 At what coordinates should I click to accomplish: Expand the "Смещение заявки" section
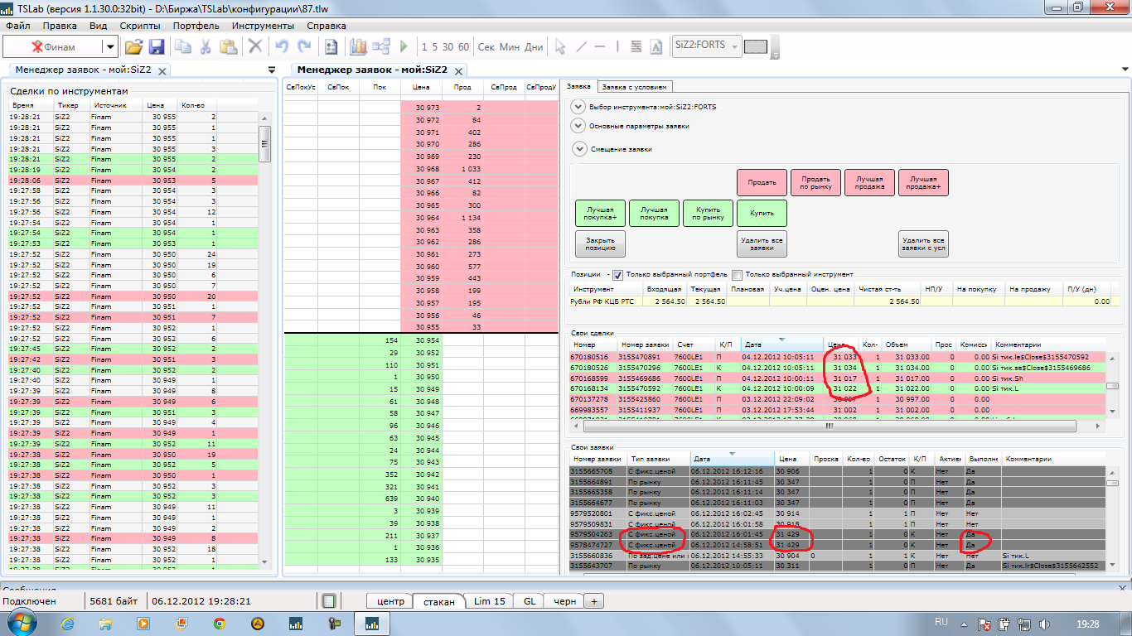pos(578,149)
